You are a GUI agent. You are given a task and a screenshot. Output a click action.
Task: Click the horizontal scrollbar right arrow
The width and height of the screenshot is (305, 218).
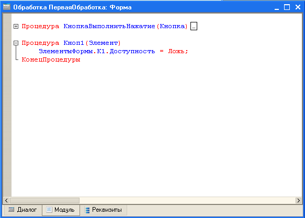coord(298,200)
